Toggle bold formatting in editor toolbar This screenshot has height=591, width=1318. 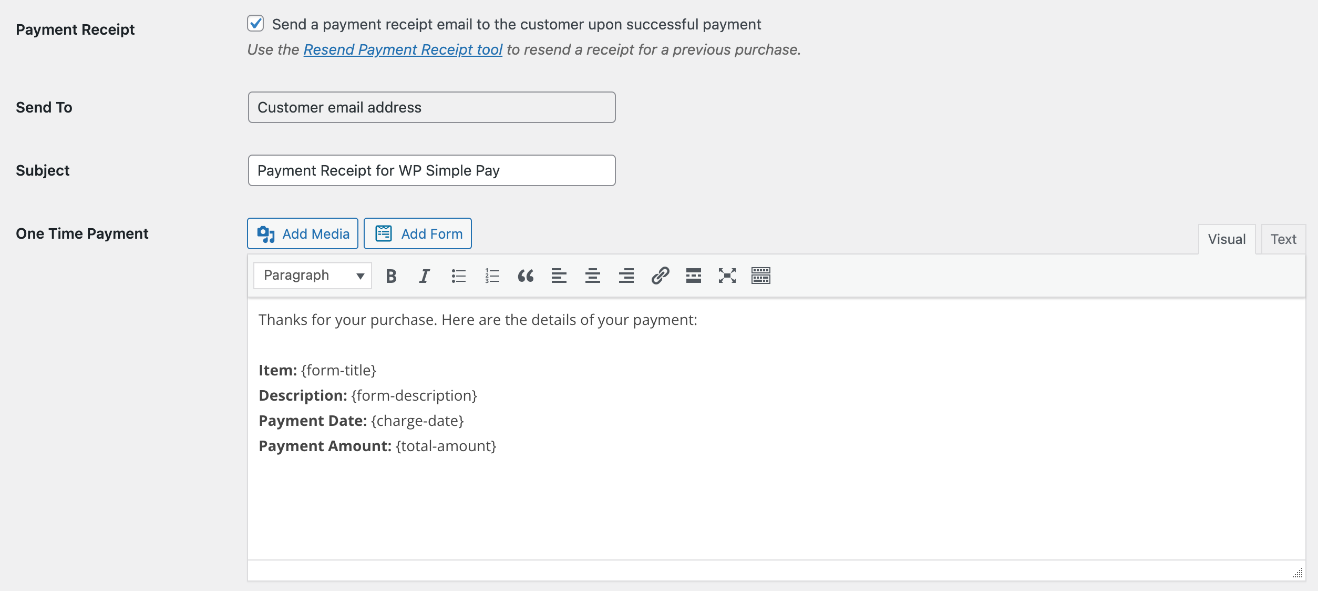(x=391, y=276)
